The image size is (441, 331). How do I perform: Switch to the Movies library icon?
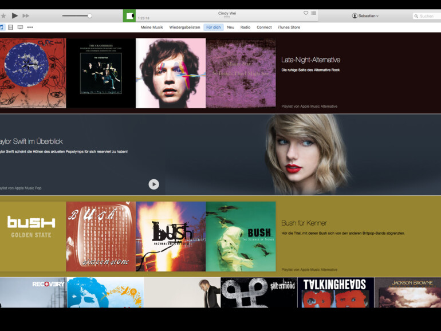click(11, 27)
